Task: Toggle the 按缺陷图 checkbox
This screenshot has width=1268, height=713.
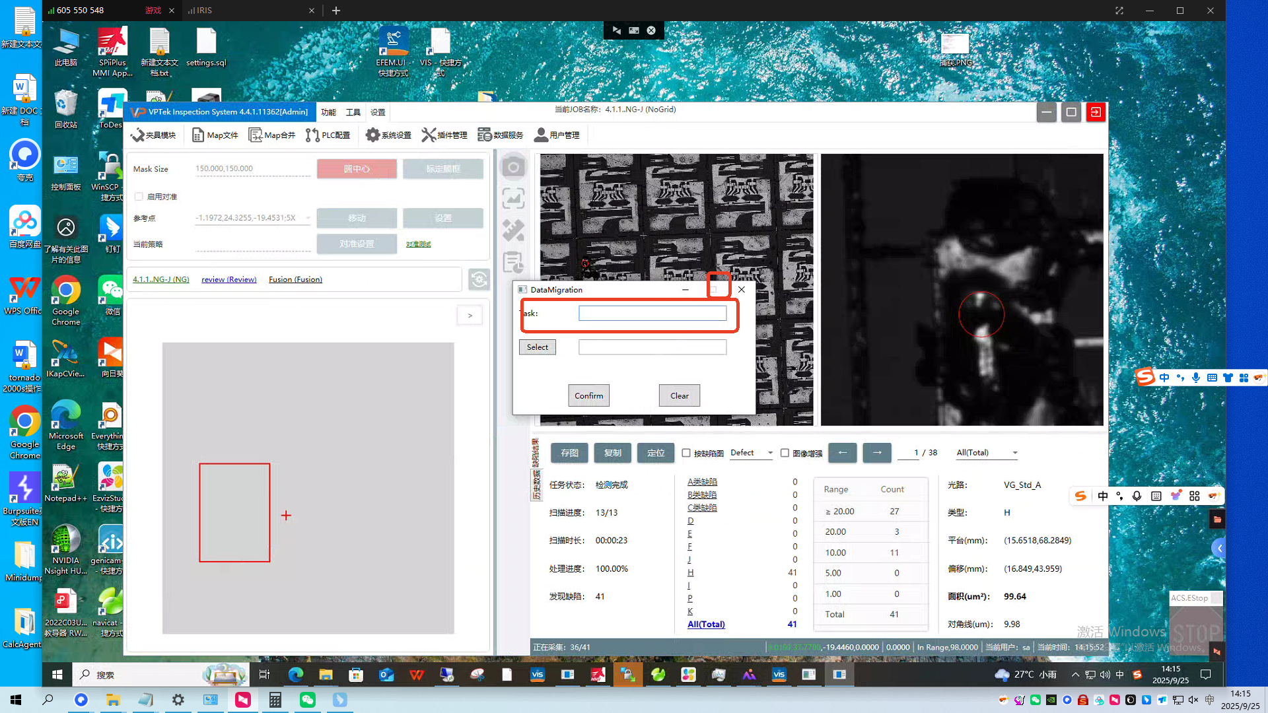Action: (x=686, y=453)
